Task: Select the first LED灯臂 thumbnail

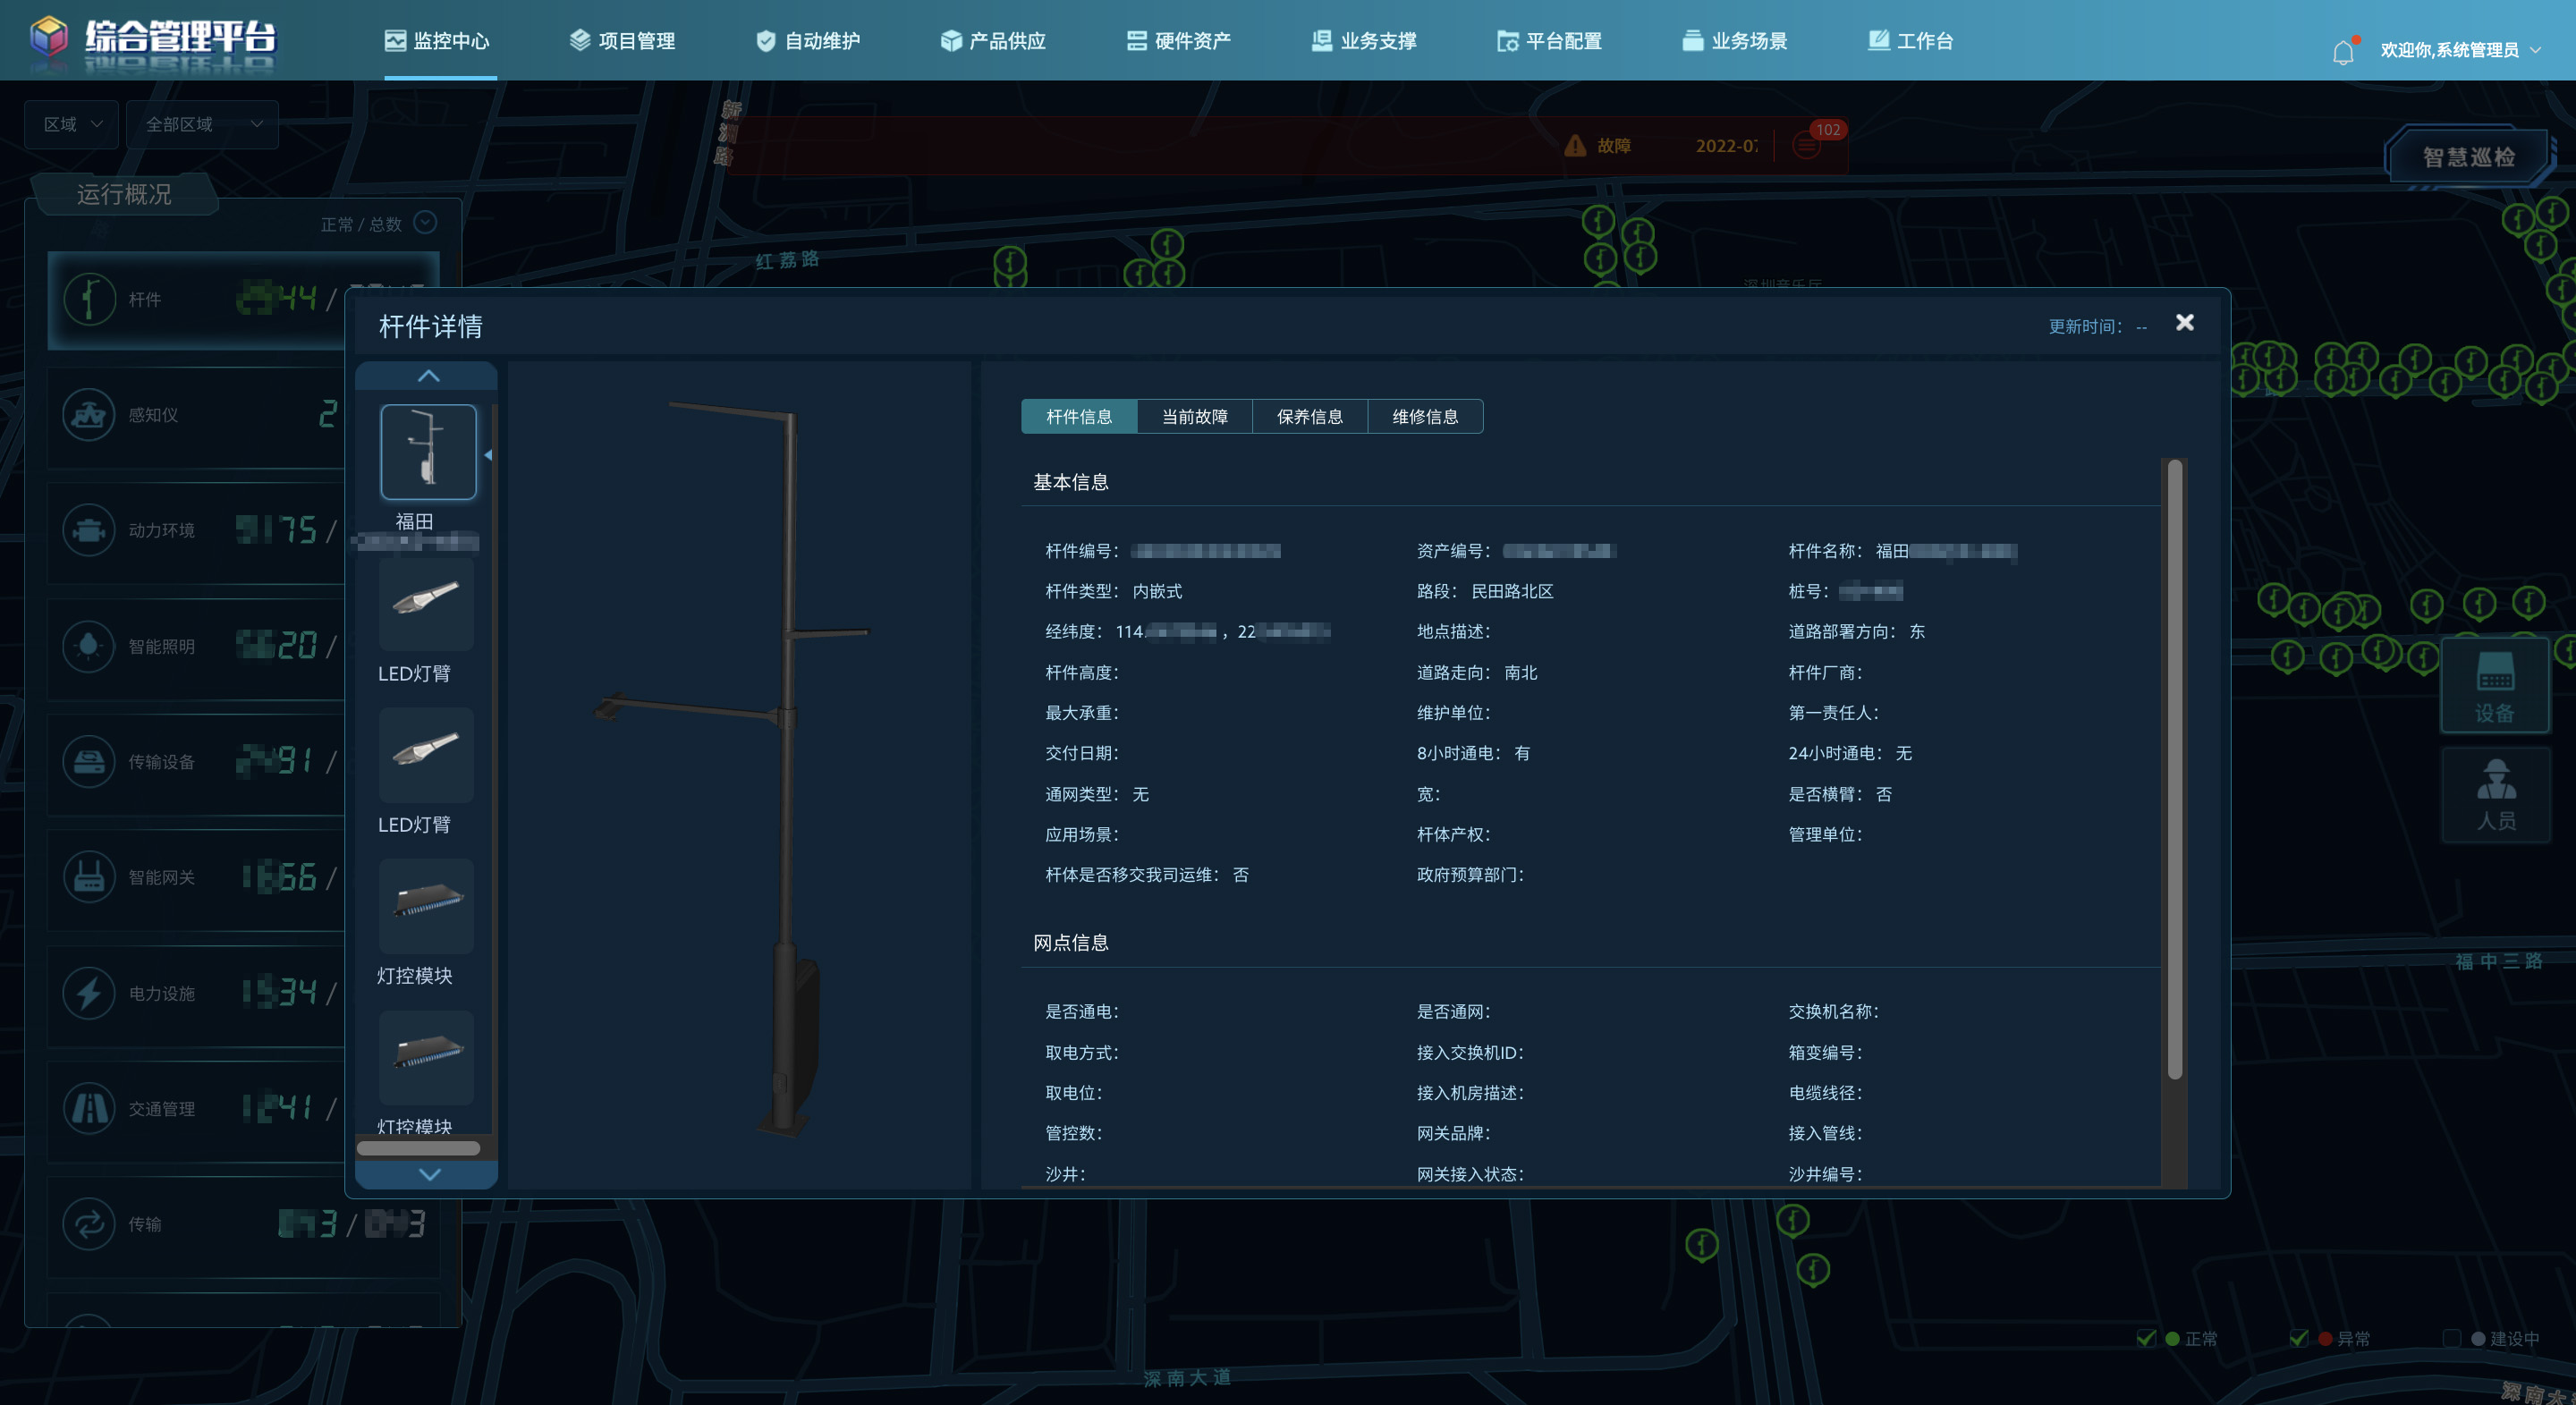Action: tap(427, 603)
